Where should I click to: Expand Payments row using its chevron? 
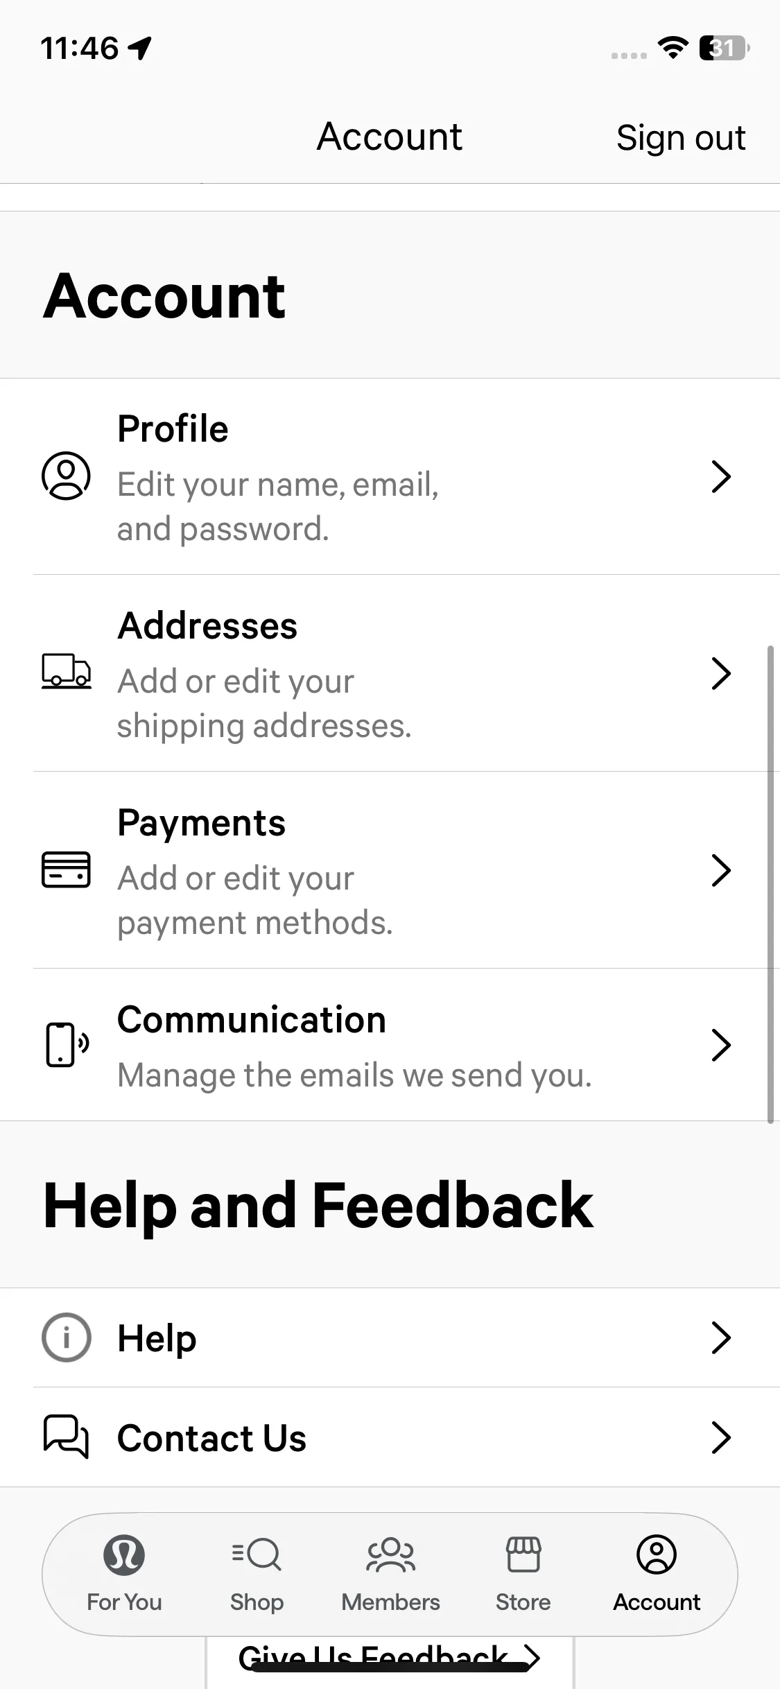pos(721,871)
